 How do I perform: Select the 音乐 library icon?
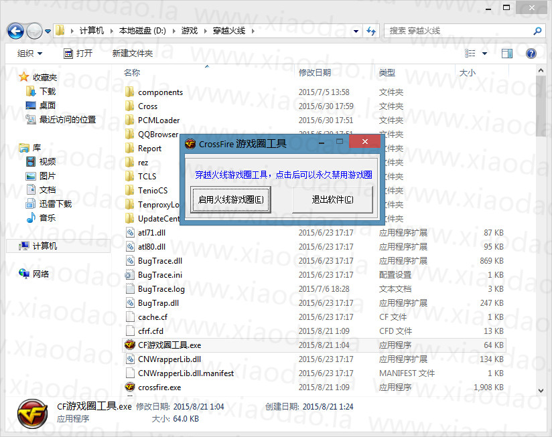30,217
